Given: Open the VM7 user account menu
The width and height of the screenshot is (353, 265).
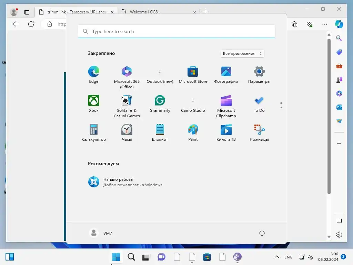Looking at the screenshot, I should pos(101,233).
